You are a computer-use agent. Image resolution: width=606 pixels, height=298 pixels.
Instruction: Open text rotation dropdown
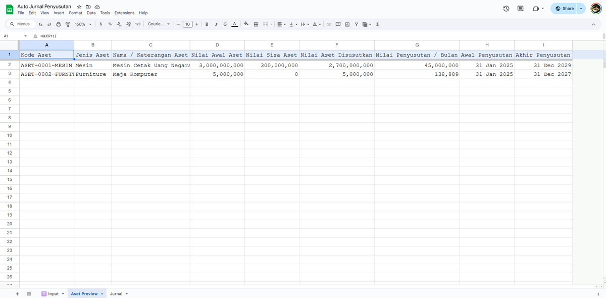click(x=317, y=24)
